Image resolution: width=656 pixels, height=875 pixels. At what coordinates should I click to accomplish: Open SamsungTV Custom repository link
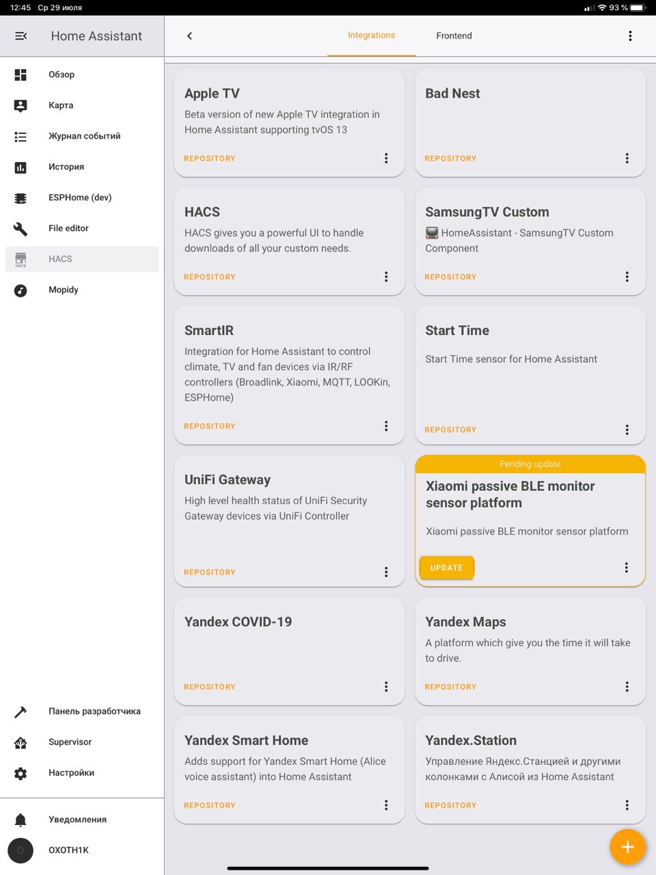pos(450,277)
